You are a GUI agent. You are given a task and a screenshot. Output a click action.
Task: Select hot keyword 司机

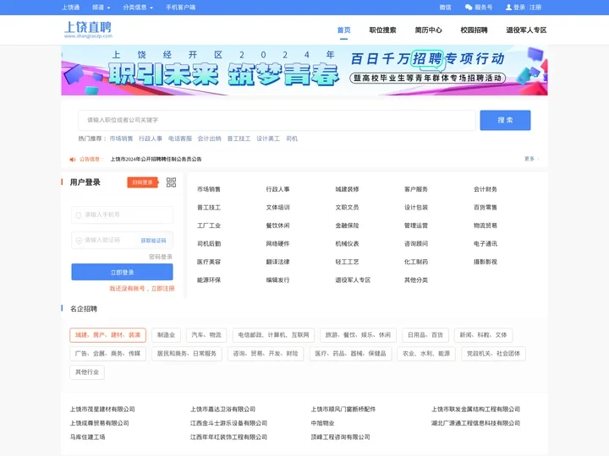[292, 138]
